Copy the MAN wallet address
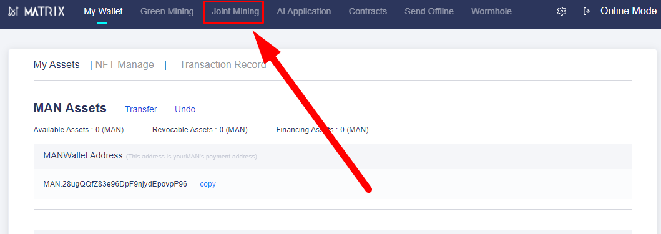 pyautogui.click(x=208, y=184)
